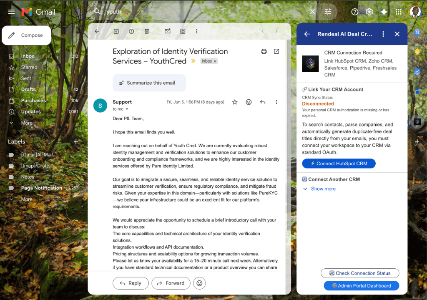Delete this email with trash icon
Viewport: 427px width, 300px height.
146,31
